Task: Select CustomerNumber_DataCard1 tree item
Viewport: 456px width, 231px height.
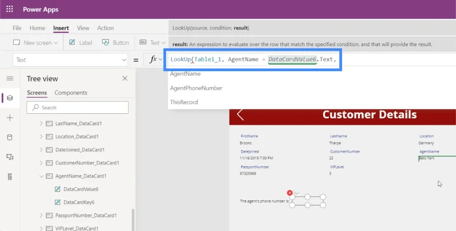Action: click(x=87, y=163)
